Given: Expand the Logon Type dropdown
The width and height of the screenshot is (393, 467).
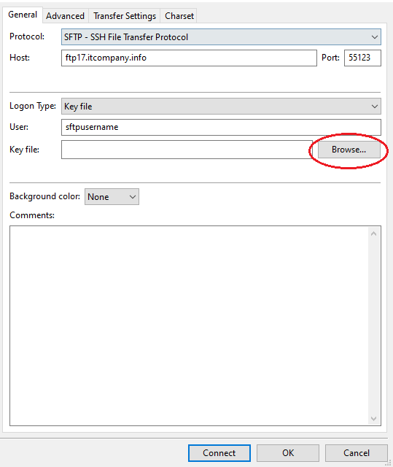Looking at the screenshot, I should (x=221, y=107).
